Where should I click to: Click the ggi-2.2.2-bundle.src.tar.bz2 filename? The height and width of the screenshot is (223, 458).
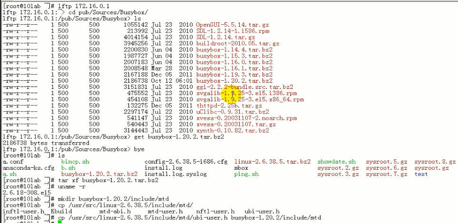(x=245, y=87)
